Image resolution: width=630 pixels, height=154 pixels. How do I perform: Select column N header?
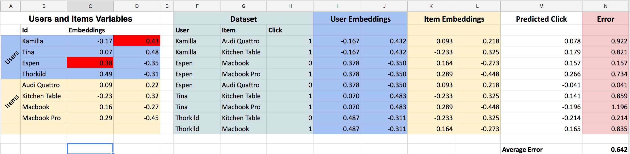click(x=605, y=6)
